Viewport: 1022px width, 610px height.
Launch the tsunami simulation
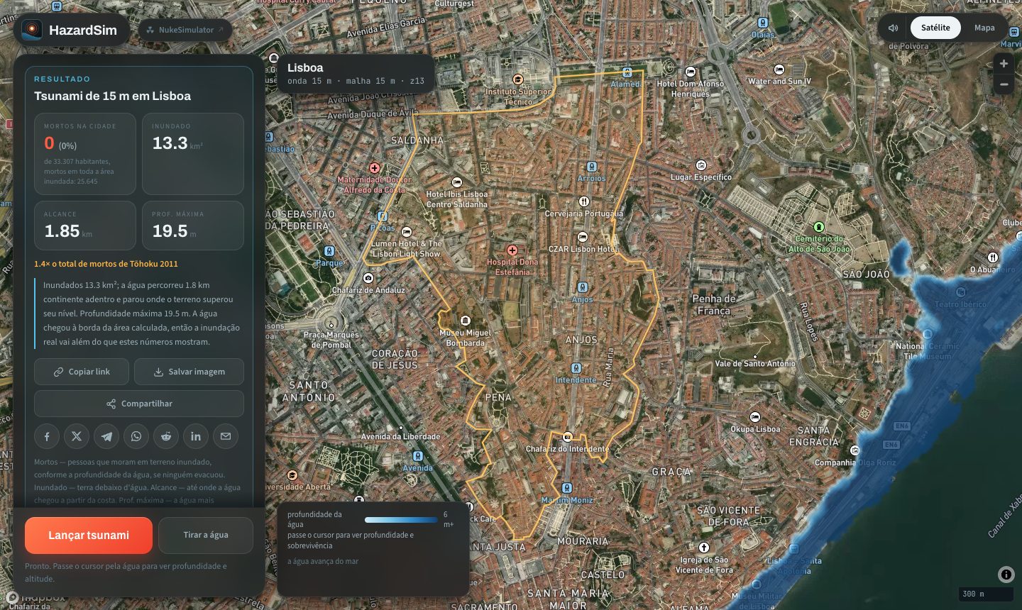(89, 536)
